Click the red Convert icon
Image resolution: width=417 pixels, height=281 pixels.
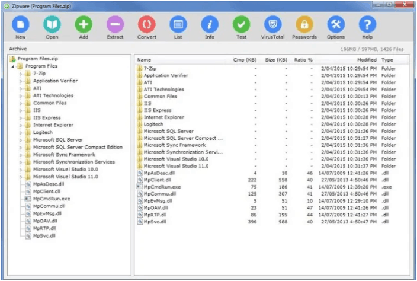pos(146,25)
